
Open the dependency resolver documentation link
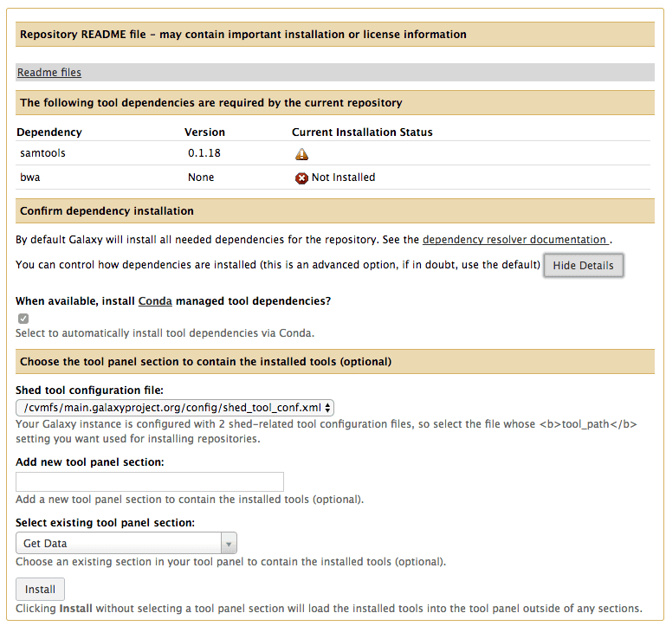point(515,240)
